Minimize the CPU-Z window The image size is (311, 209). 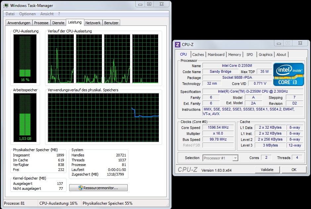pyautogui.click(x=279, y=43)
